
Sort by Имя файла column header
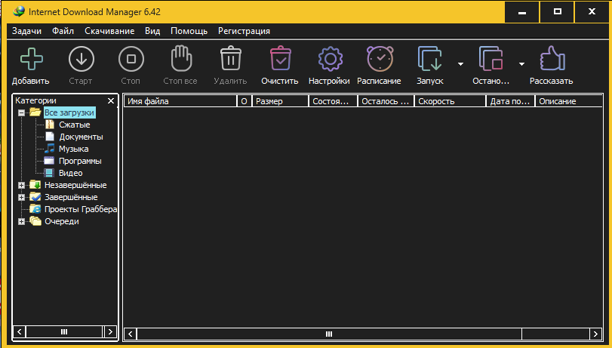(180, 101)
